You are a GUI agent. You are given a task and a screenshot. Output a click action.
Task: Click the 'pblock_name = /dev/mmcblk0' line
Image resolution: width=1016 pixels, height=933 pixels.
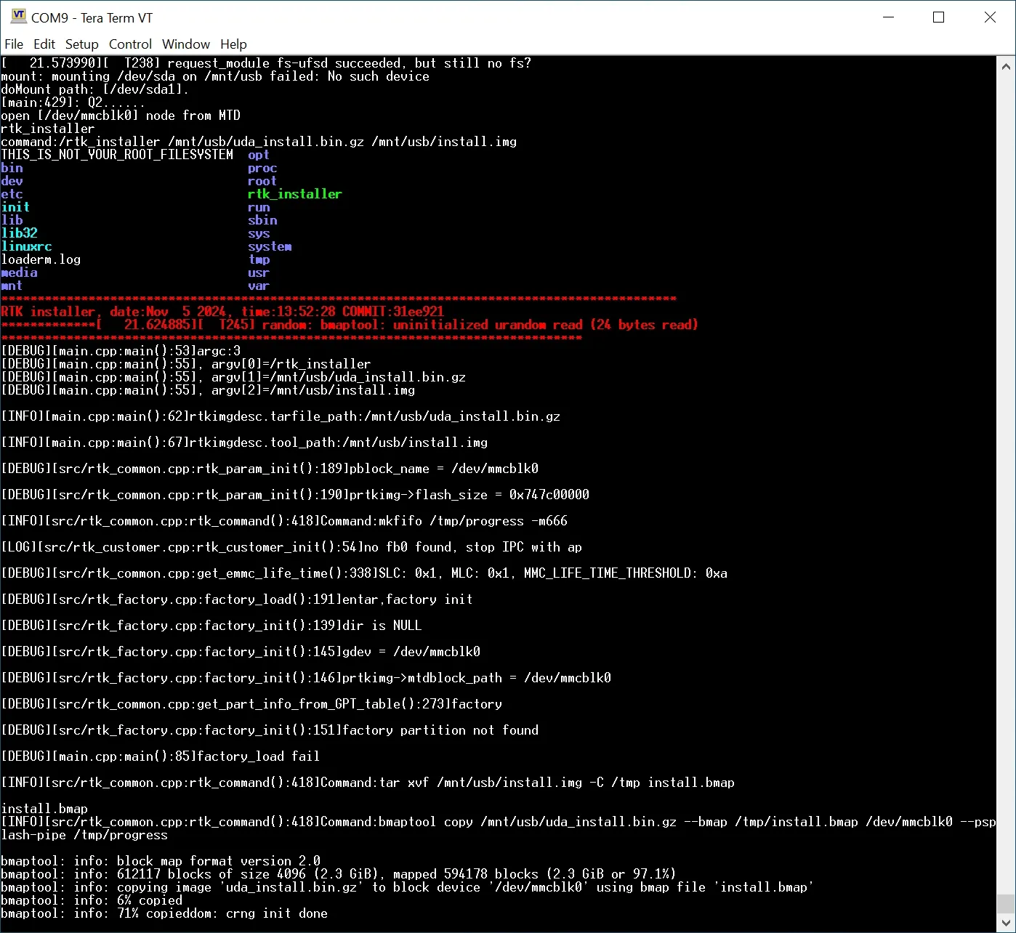(270, 469)
